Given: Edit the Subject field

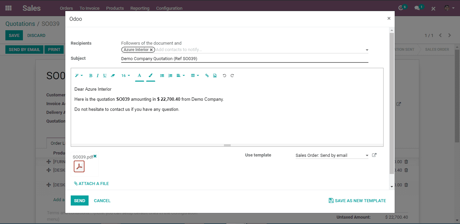Looking at the screenshot, I should [x=245, y=58].
